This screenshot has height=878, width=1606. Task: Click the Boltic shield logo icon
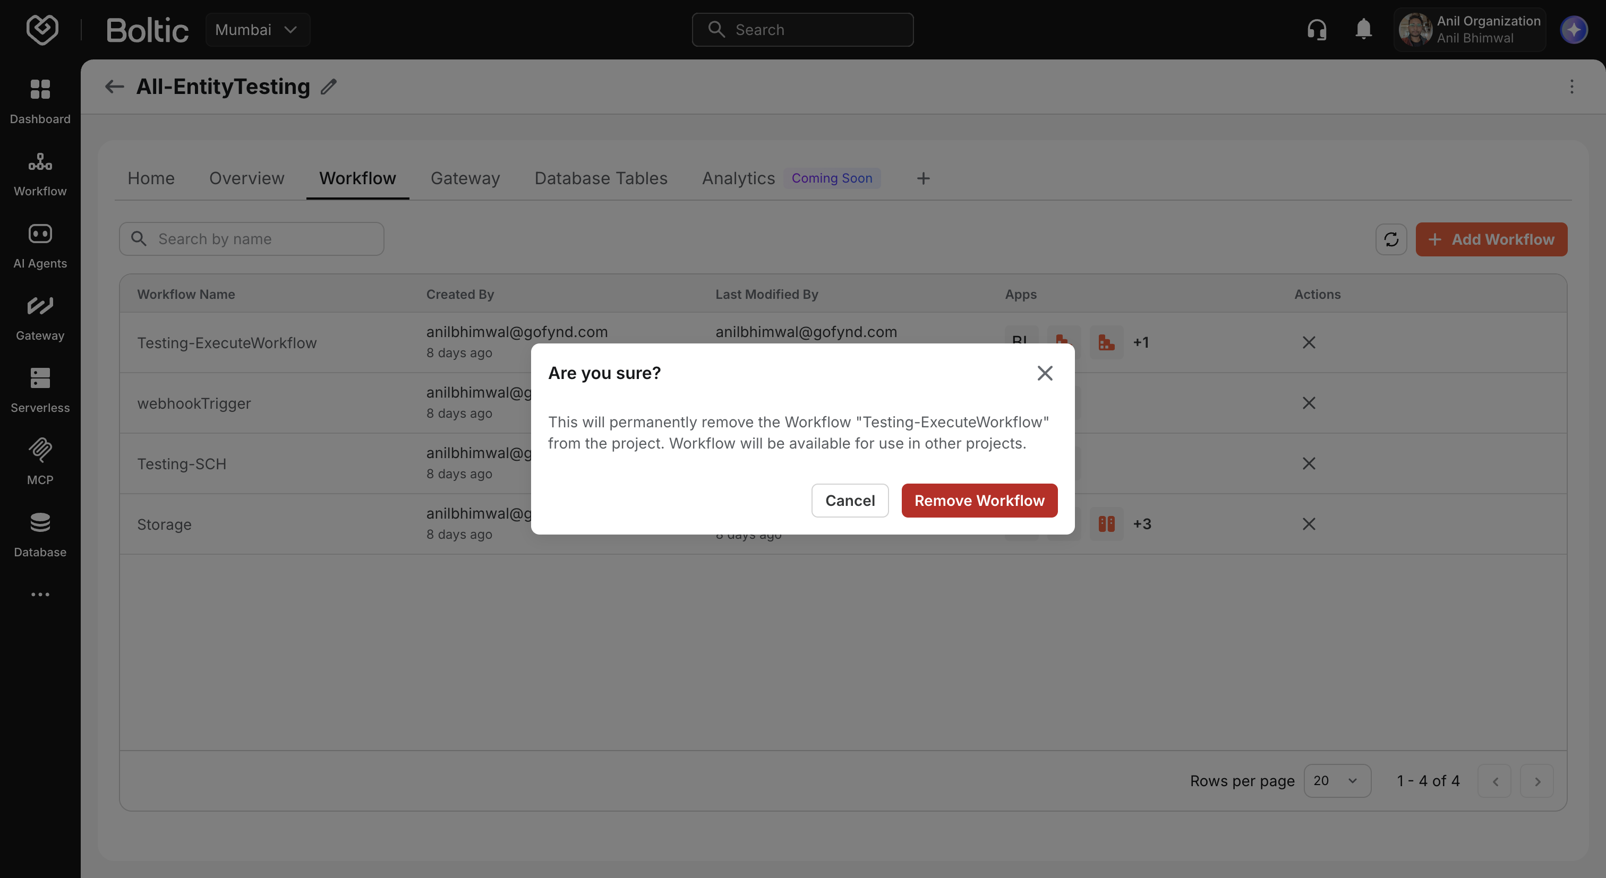pos(42,29)
